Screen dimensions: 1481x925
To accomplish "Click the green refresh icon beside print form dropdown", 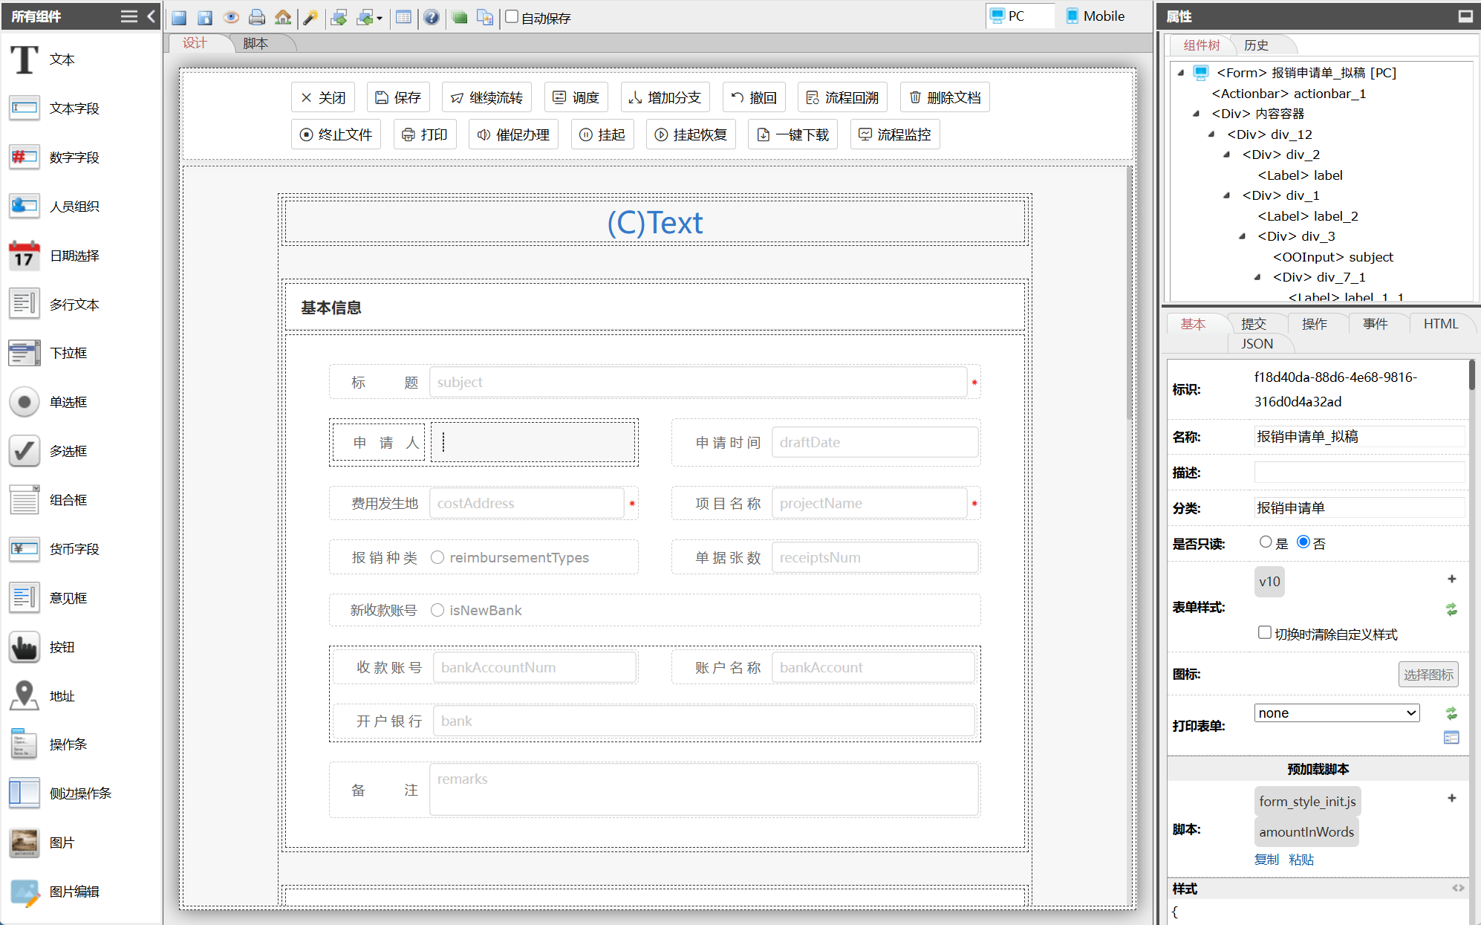I will pos(1451,713).
